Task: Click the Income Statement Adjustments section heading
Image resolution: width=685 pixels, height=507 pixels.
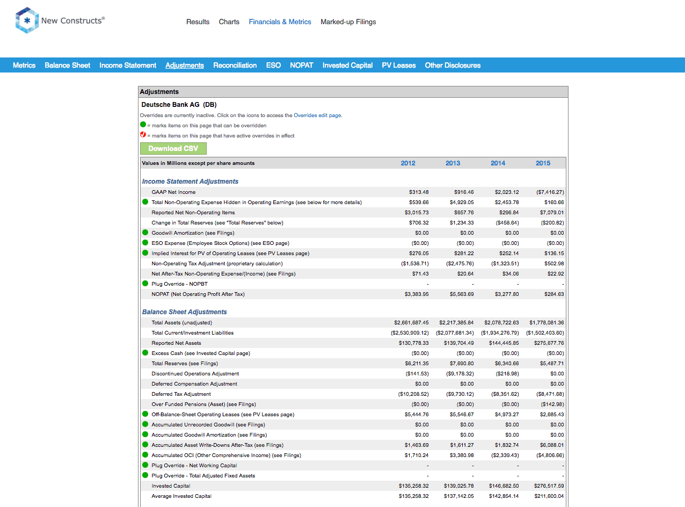Action: [x=190, y=182]
